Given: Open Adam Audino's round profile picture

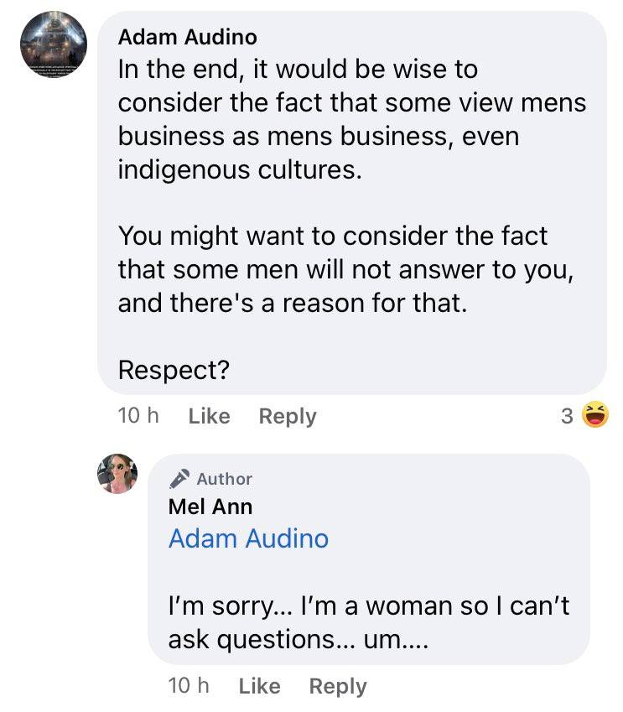Looking at the screenshot, I should click(53, 44).
